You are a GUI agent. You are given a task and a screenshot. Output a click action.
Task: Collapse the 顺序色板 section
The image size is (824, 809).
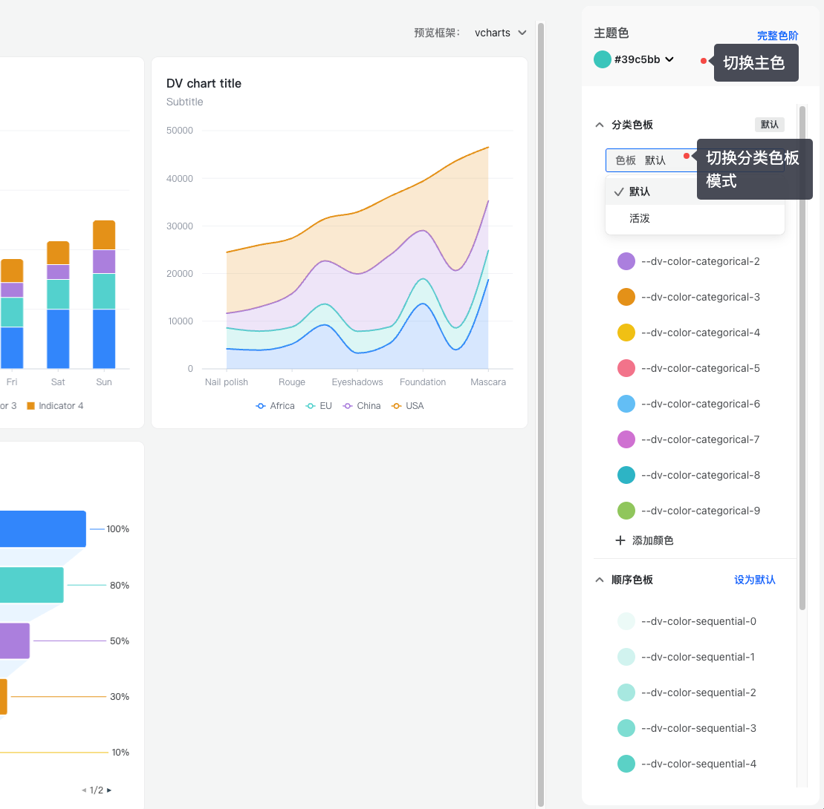600,580
